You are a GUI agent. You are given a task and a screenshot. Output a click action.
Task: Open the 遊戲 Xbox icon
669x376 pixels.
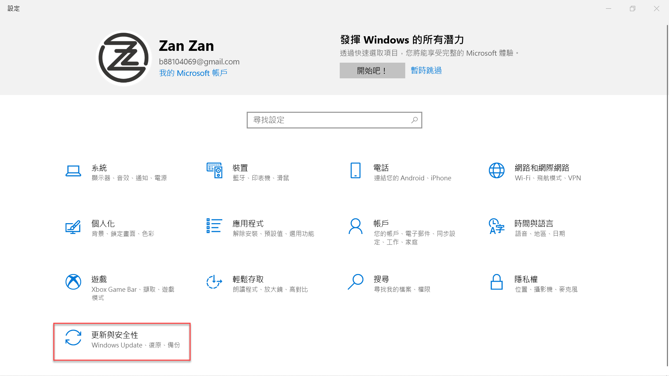[73, 282]
